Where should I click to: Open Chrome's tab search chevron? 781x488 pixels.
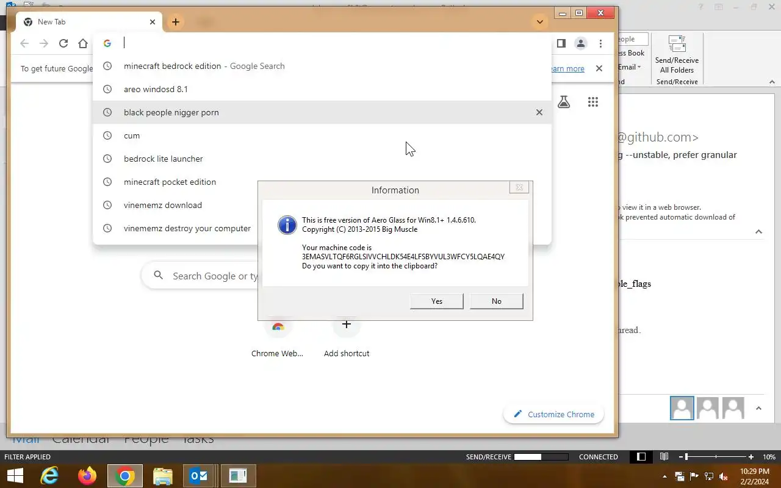pyautogui.click(x=539, y=22)
